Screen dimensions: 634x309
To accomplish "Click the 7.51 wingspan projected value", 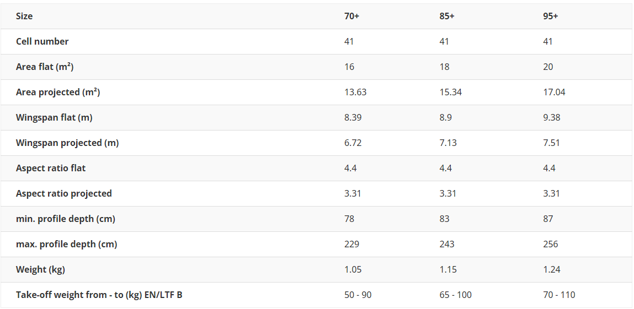I will (552, 143).
